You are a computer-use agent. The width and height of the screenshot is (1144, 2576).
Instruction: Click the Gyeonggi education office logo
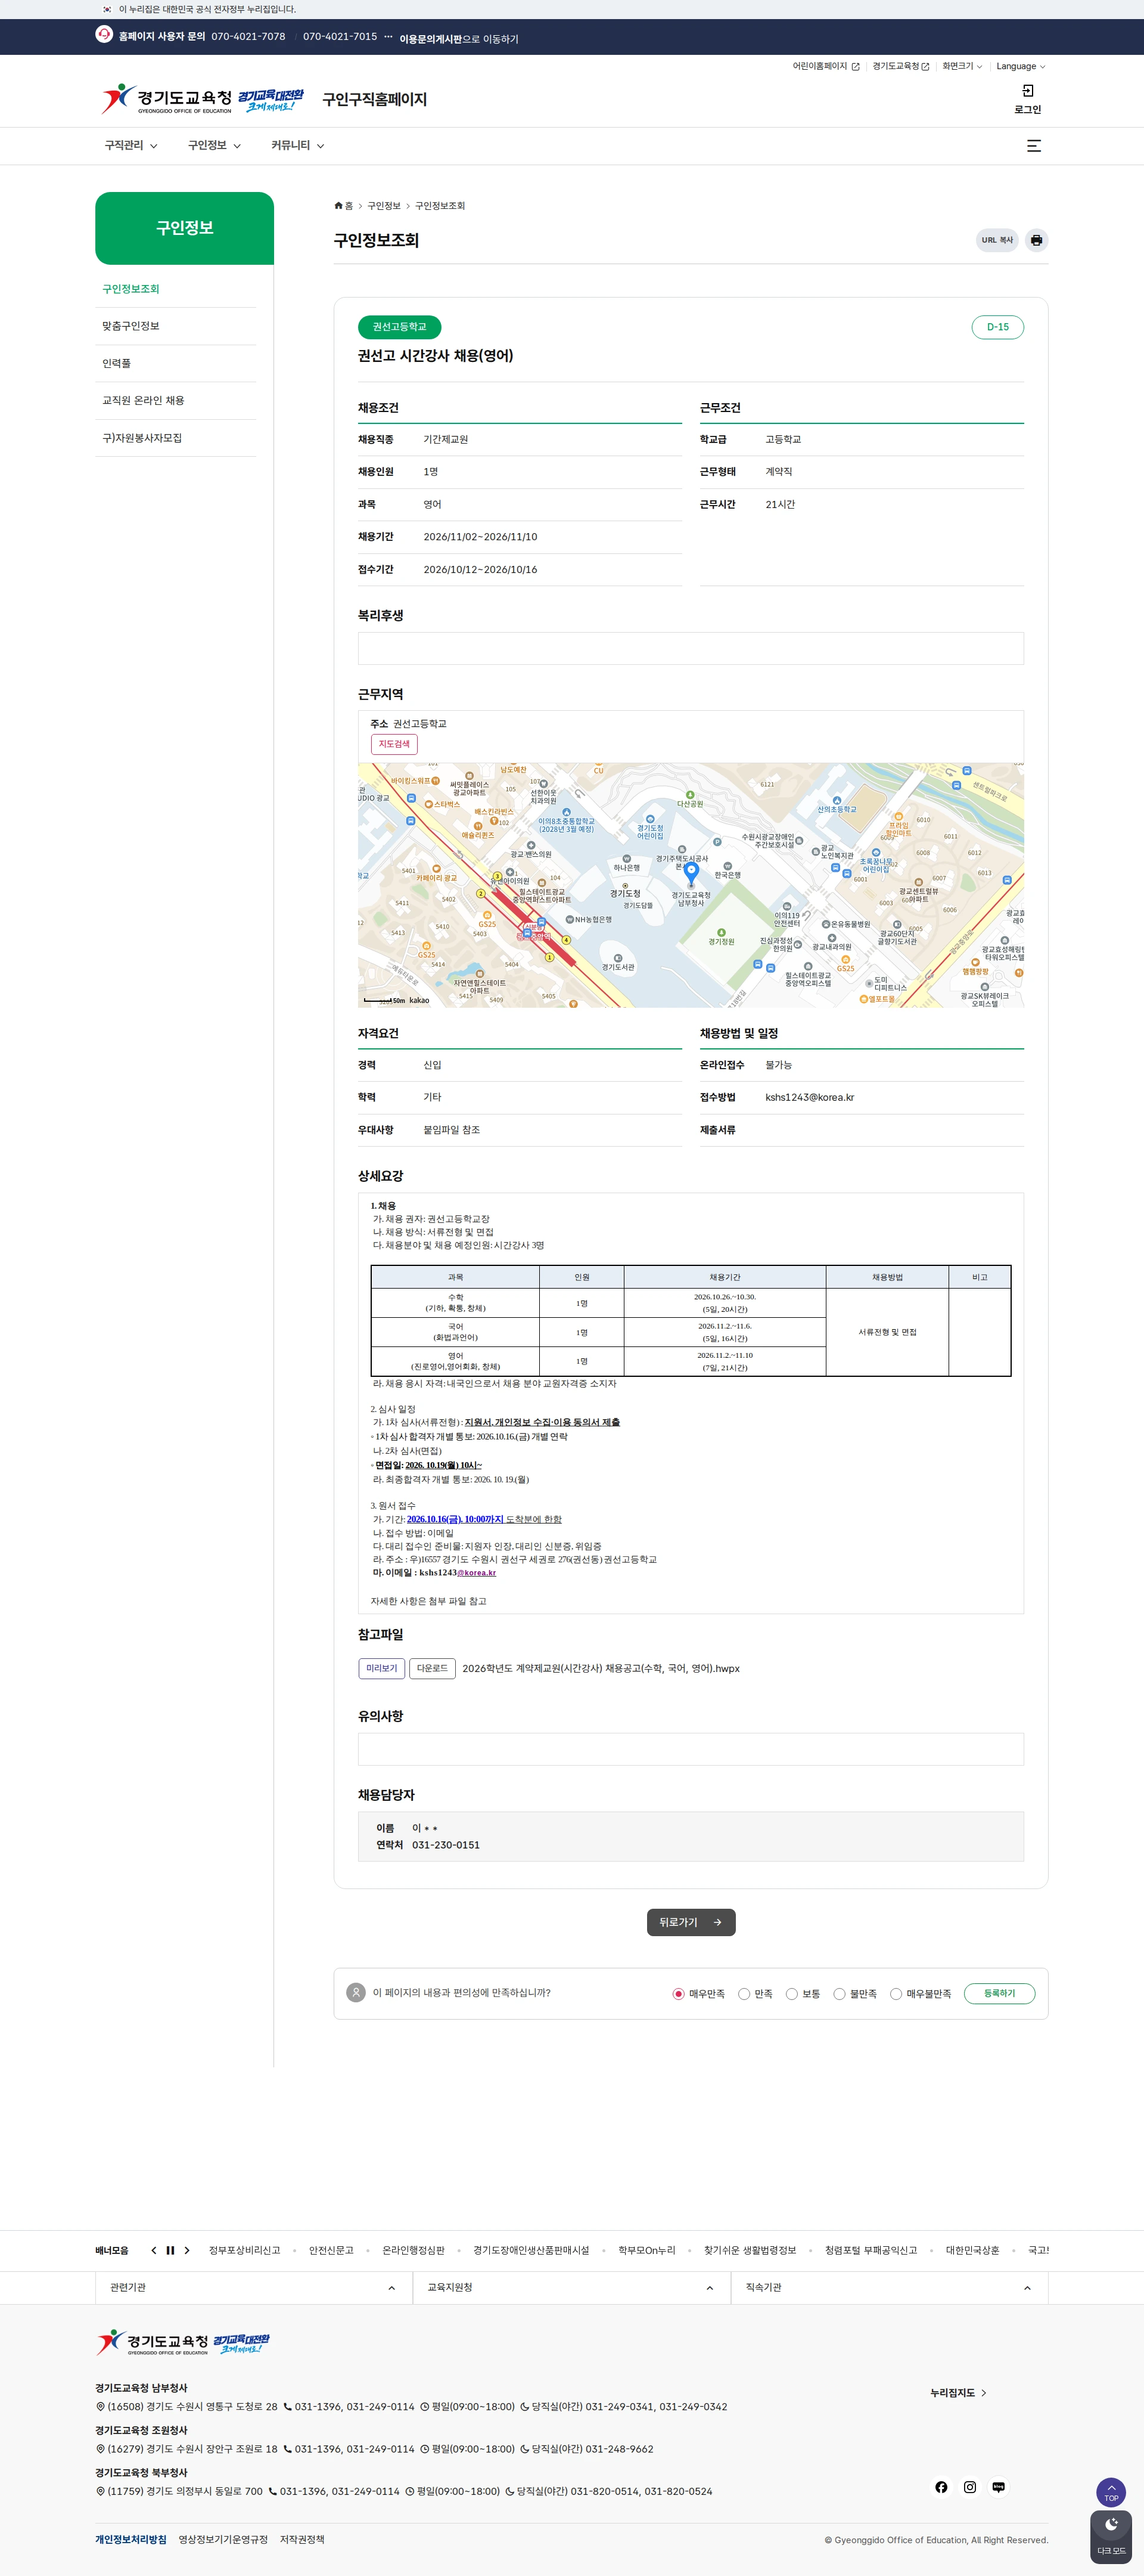[167, 98]
